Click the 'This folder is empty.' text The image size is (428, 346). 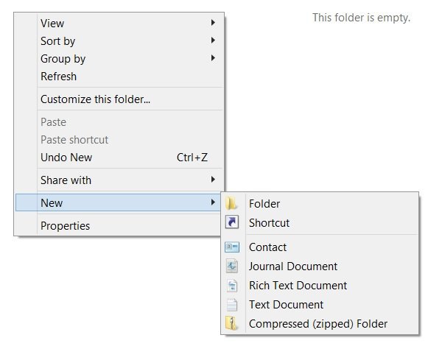(x=362, y=18)
